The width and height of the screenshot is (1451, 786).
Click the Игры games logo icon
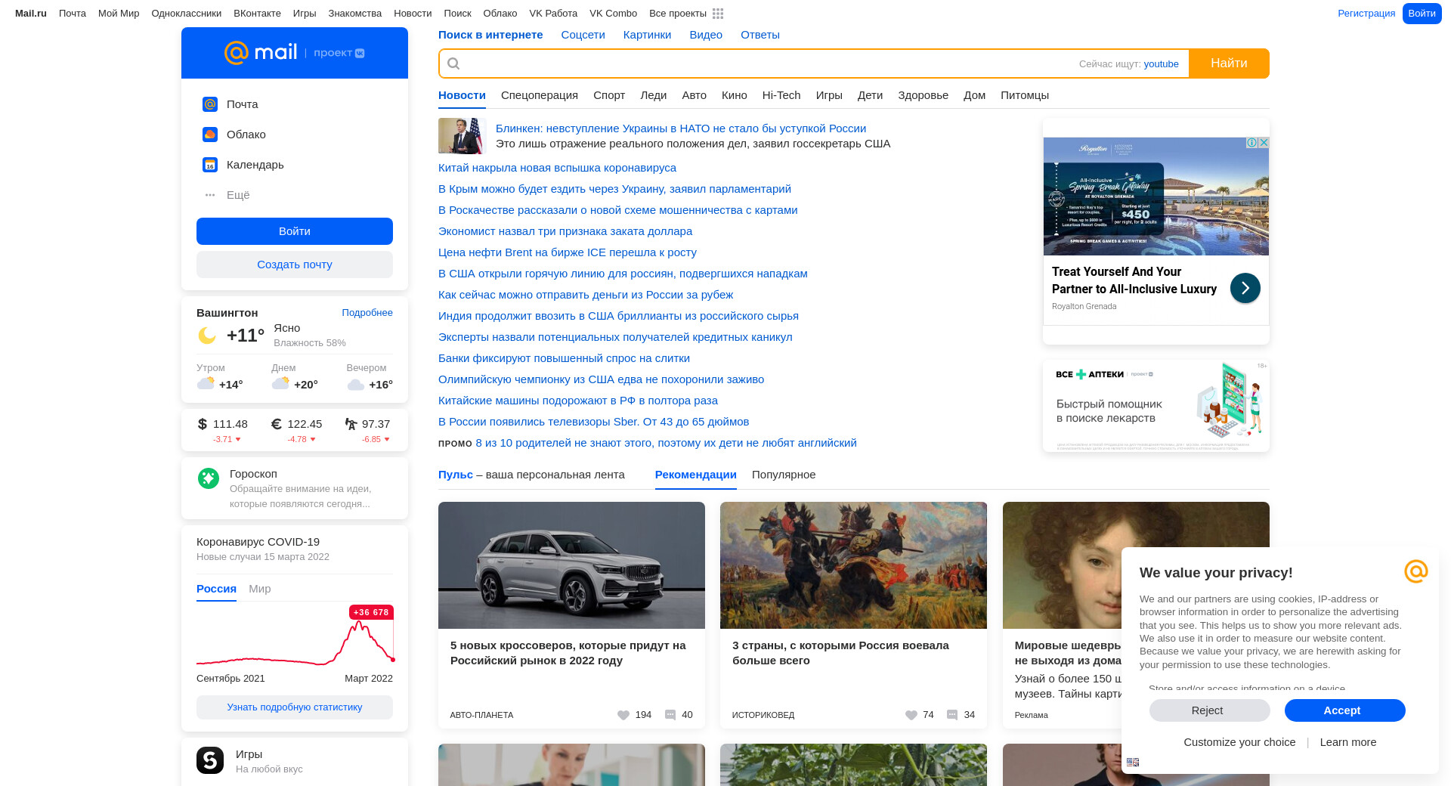[210, 760]
